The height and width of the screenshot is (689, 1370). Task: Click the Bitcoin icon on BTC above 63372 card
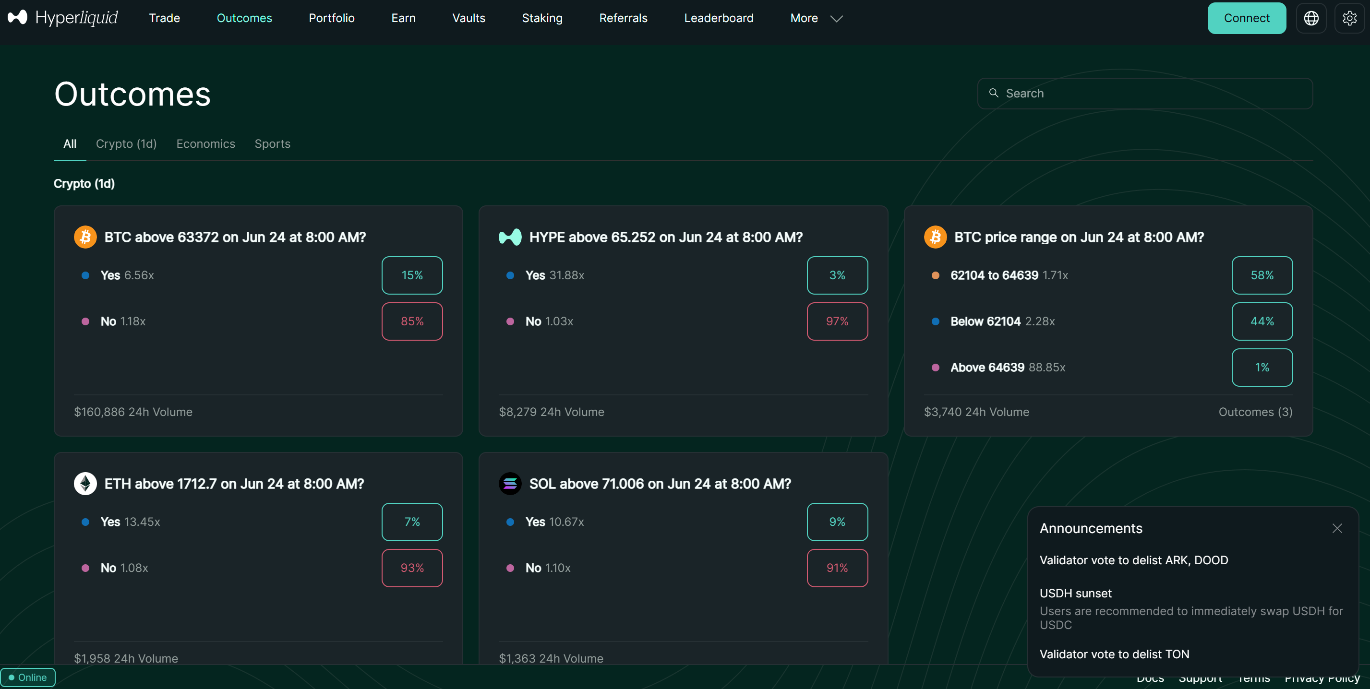click(x=85, y=237)
